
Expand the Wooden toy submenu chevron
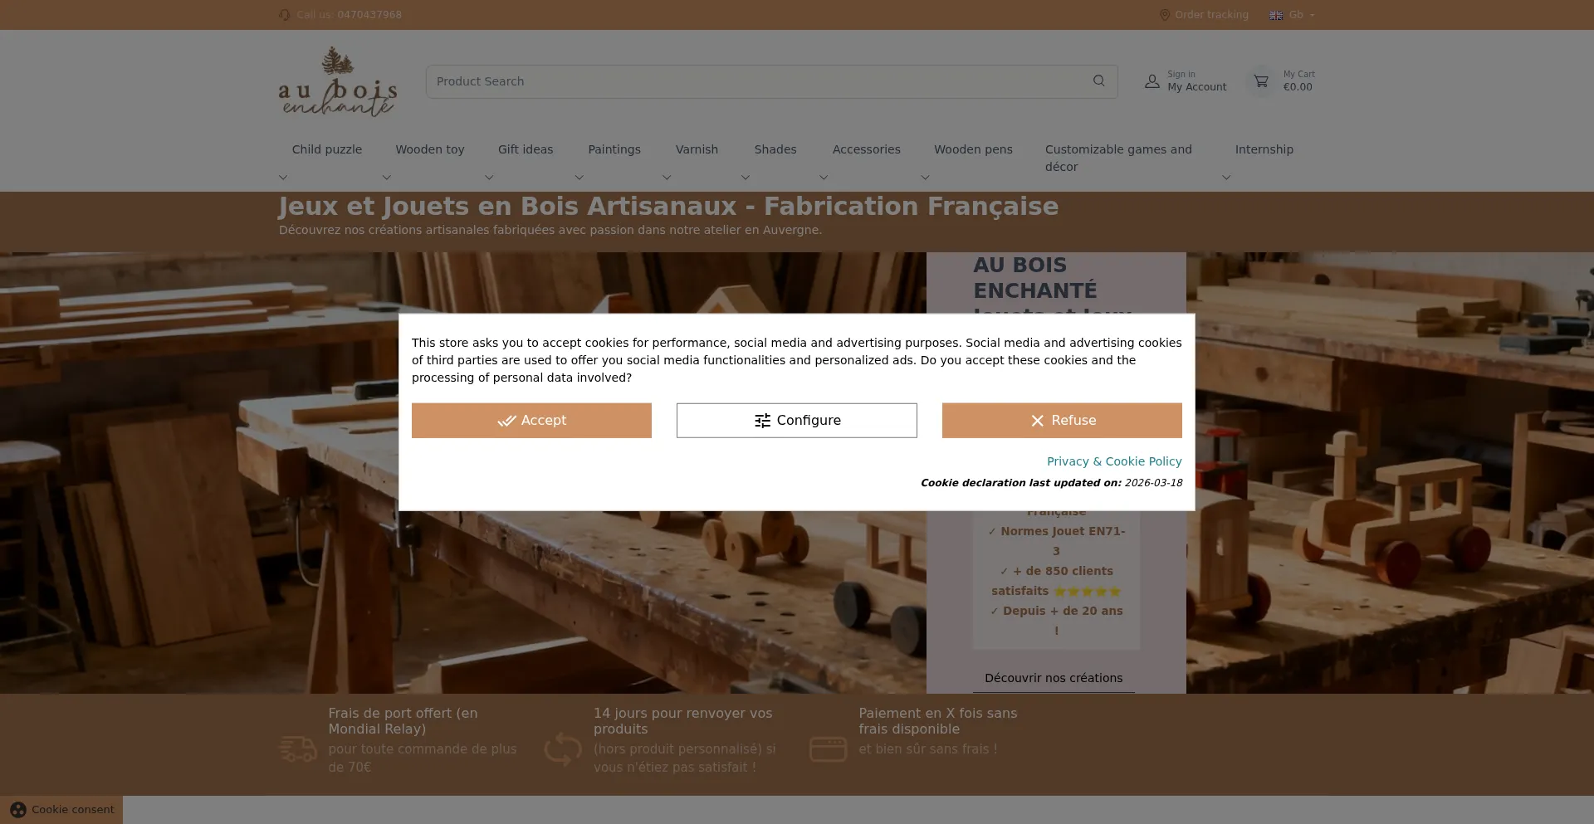(x=386, y=178)
